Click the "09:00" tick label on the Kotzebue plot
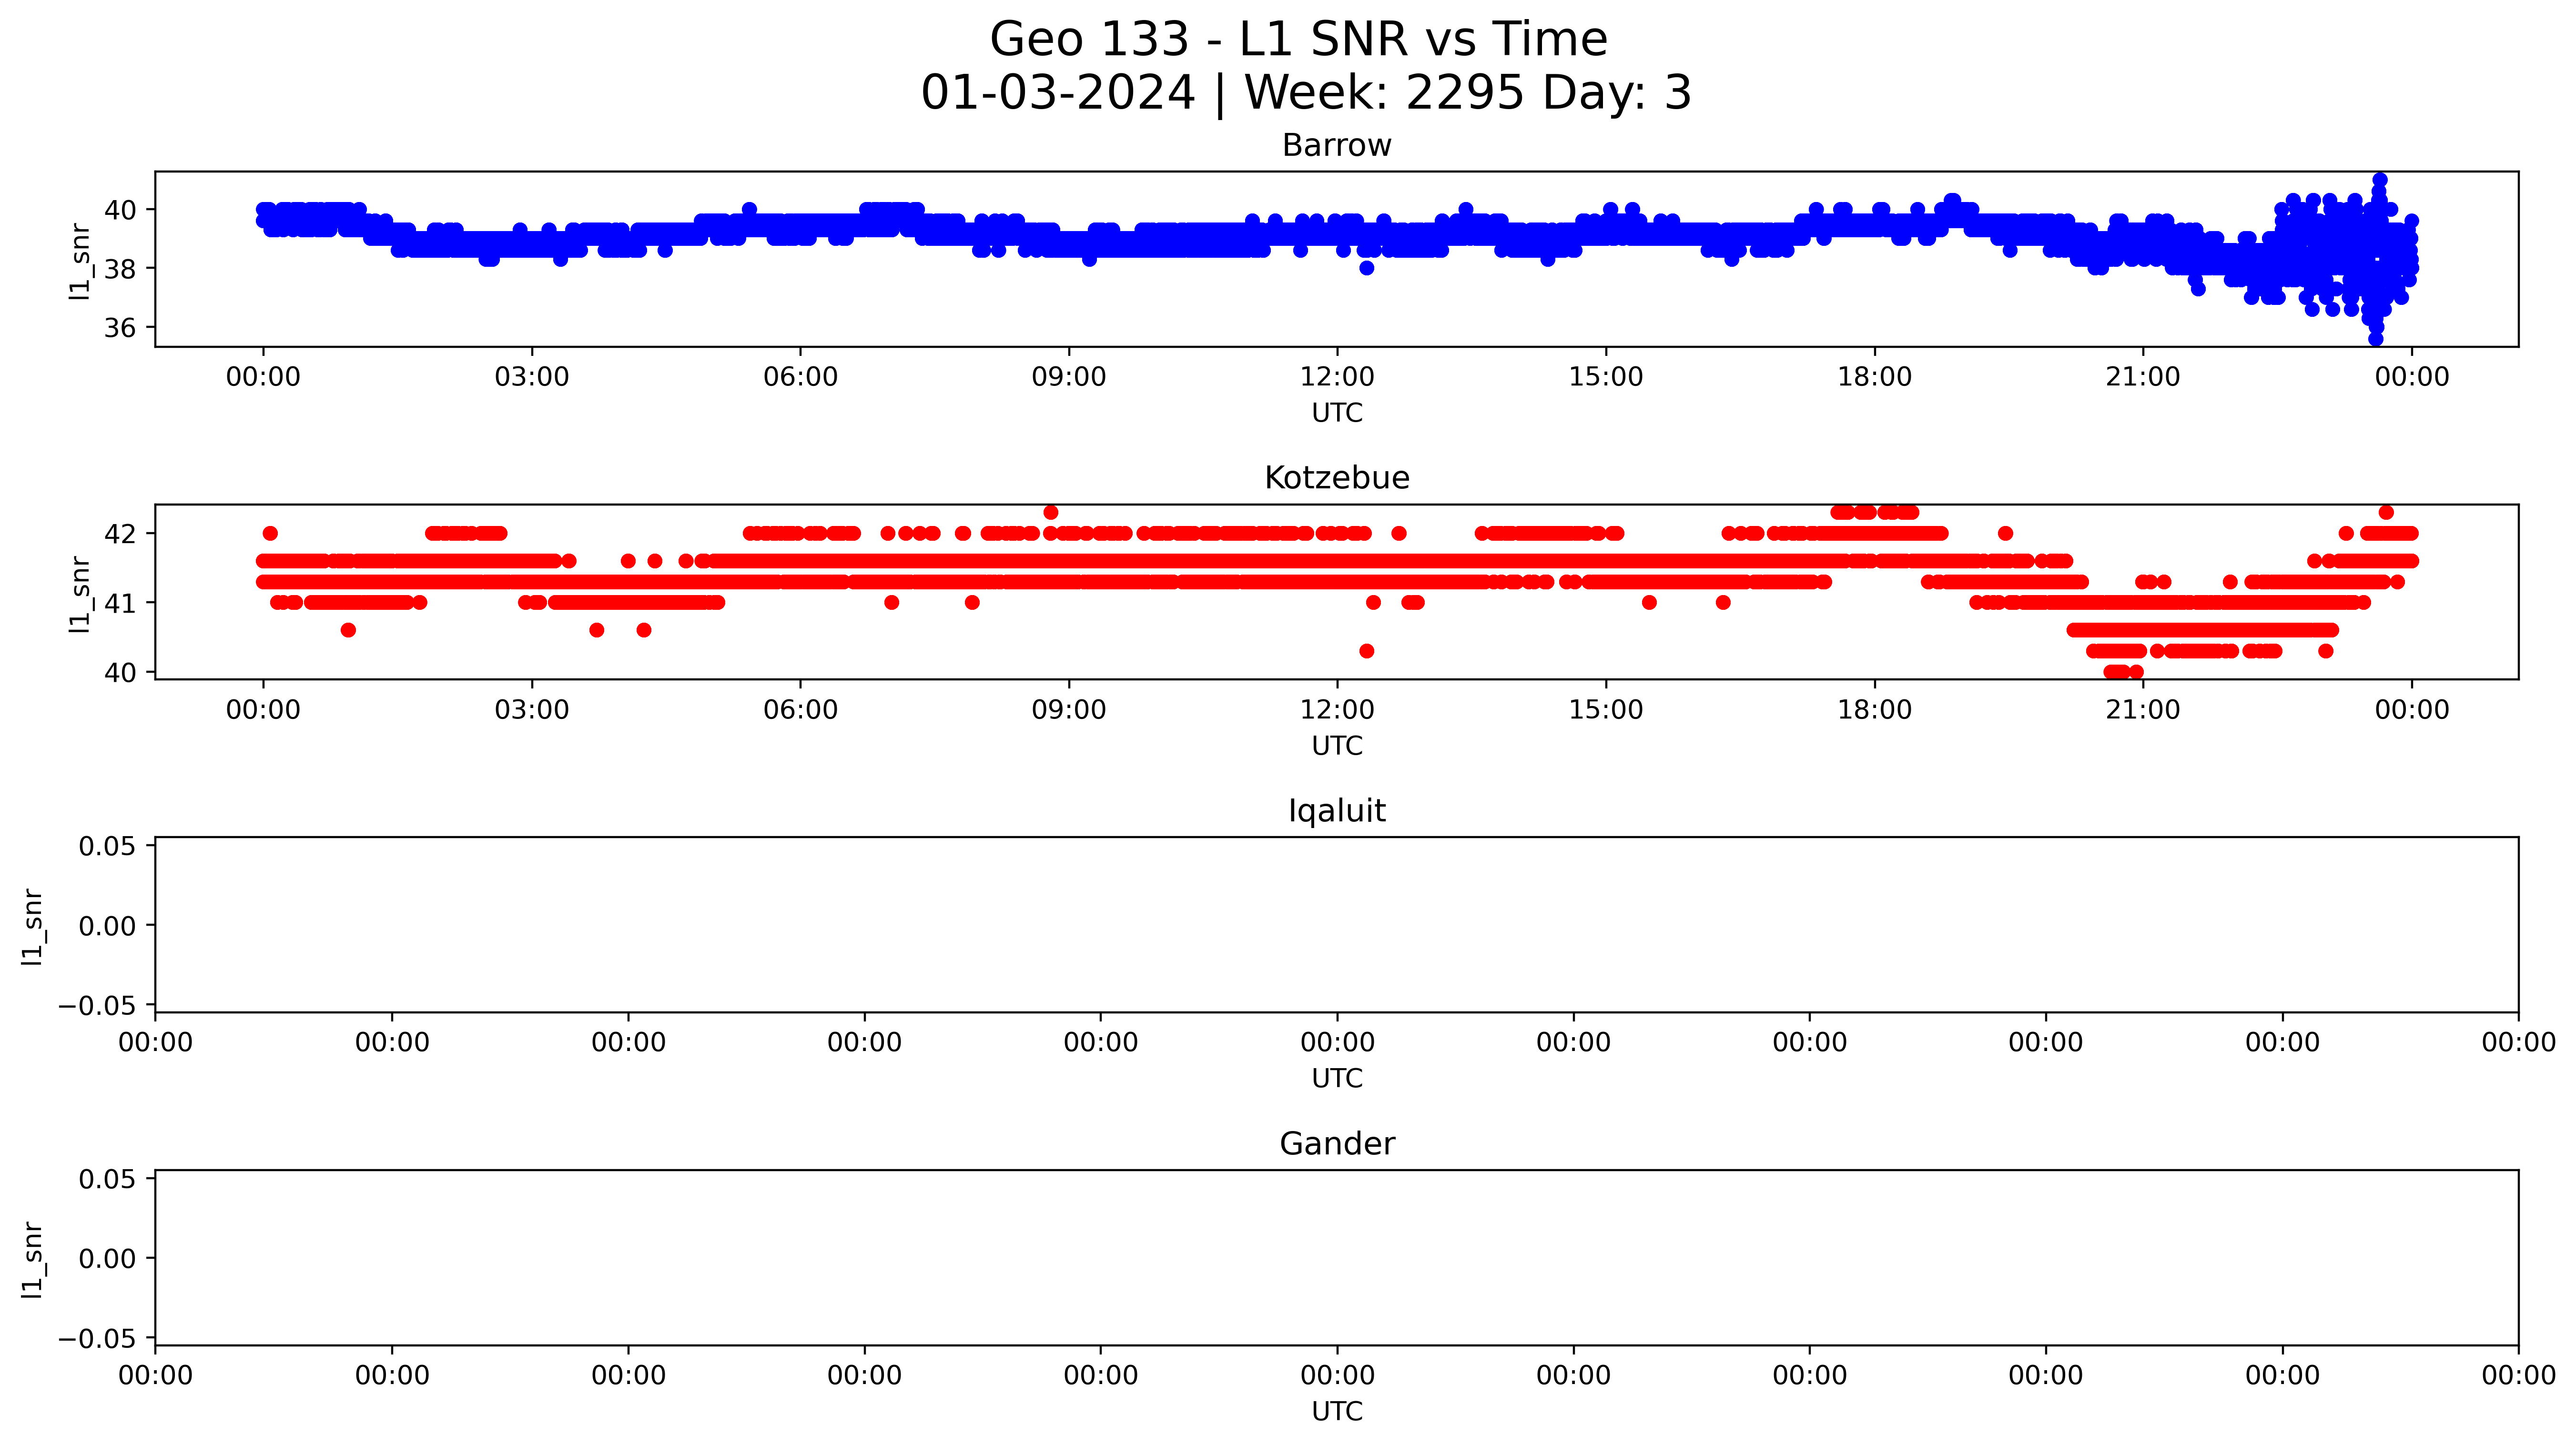2576x1445 pixels. coord(1069,710)
